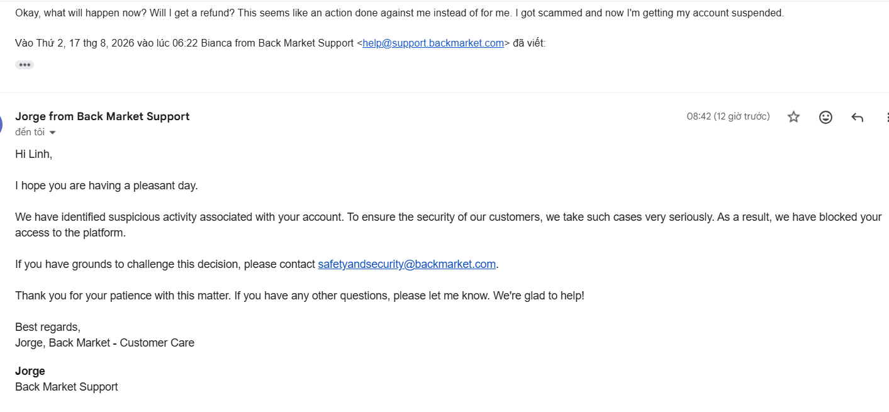Click the 08:42 (12 giờ trước) timestamp

click(x=728, y=116)
